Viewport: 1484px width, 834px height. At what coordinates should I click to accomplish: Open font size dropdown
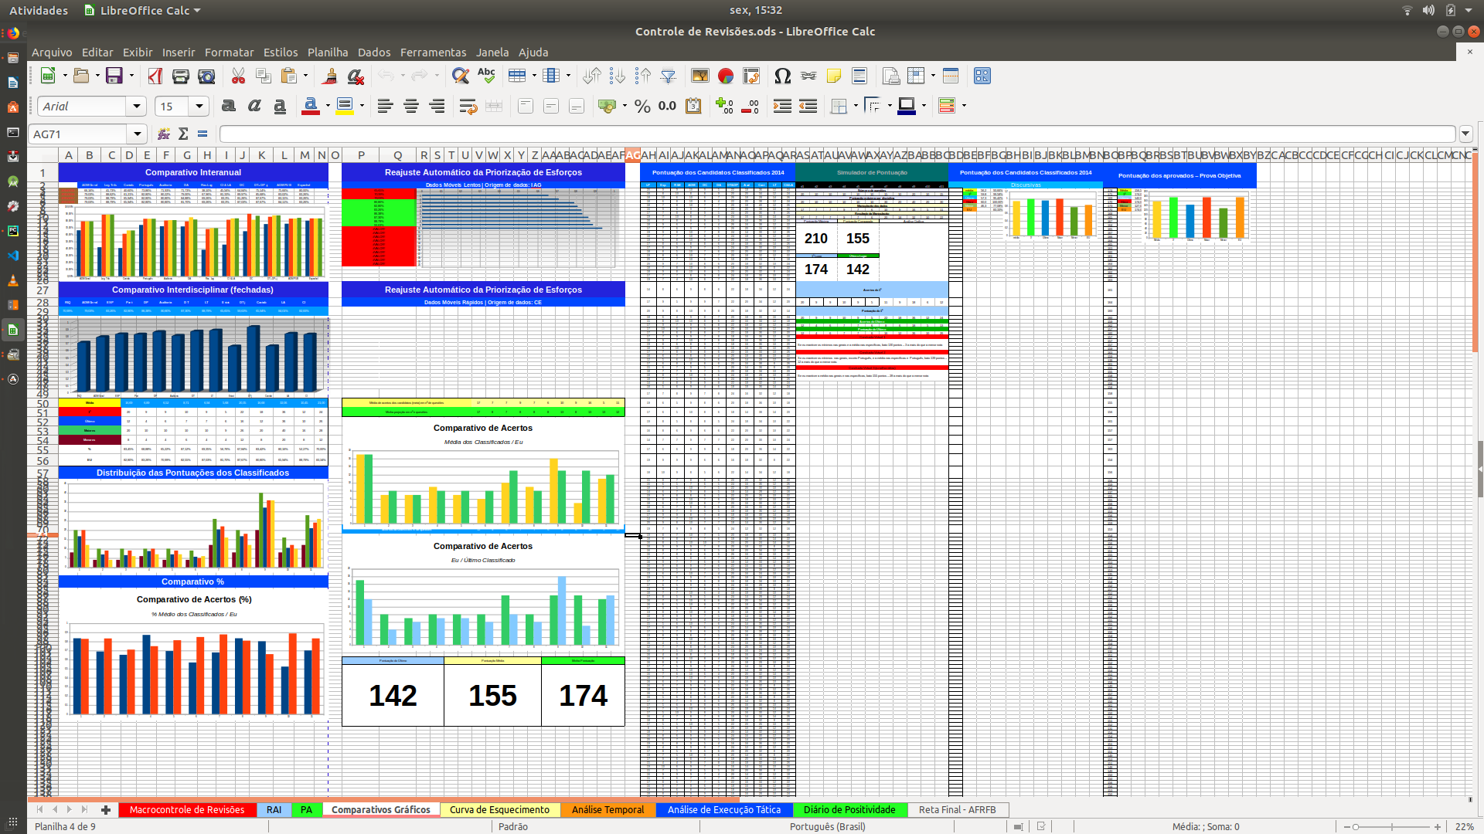pos(199,106)
